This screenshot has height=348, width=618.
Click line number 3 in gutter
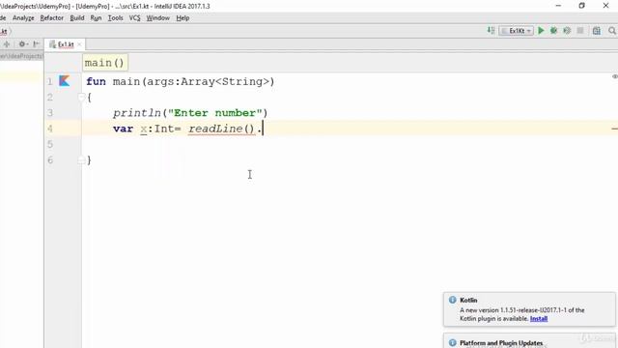pyautogui.click(x=50, y=113)
